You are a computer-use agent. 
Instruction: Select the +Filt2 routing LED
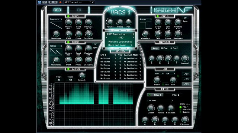pyautogui.click(x=180, y=110)
